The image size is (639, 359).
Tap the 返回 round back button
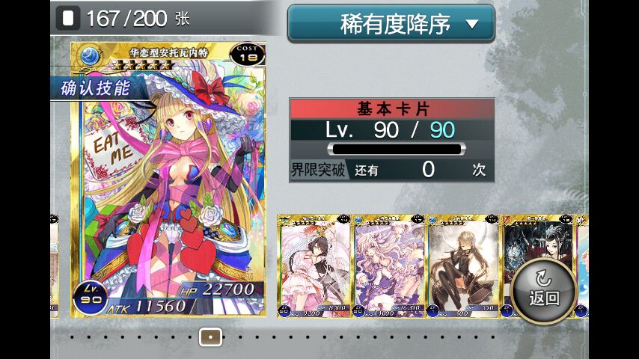(544, 291)
